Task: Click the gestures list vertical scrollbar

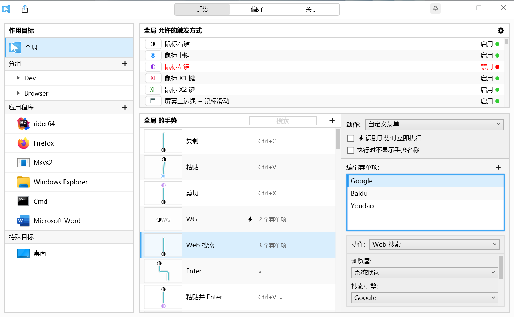Action: 338,139
